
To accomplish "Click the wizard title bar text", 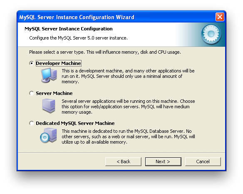I will tap(77, 17).
